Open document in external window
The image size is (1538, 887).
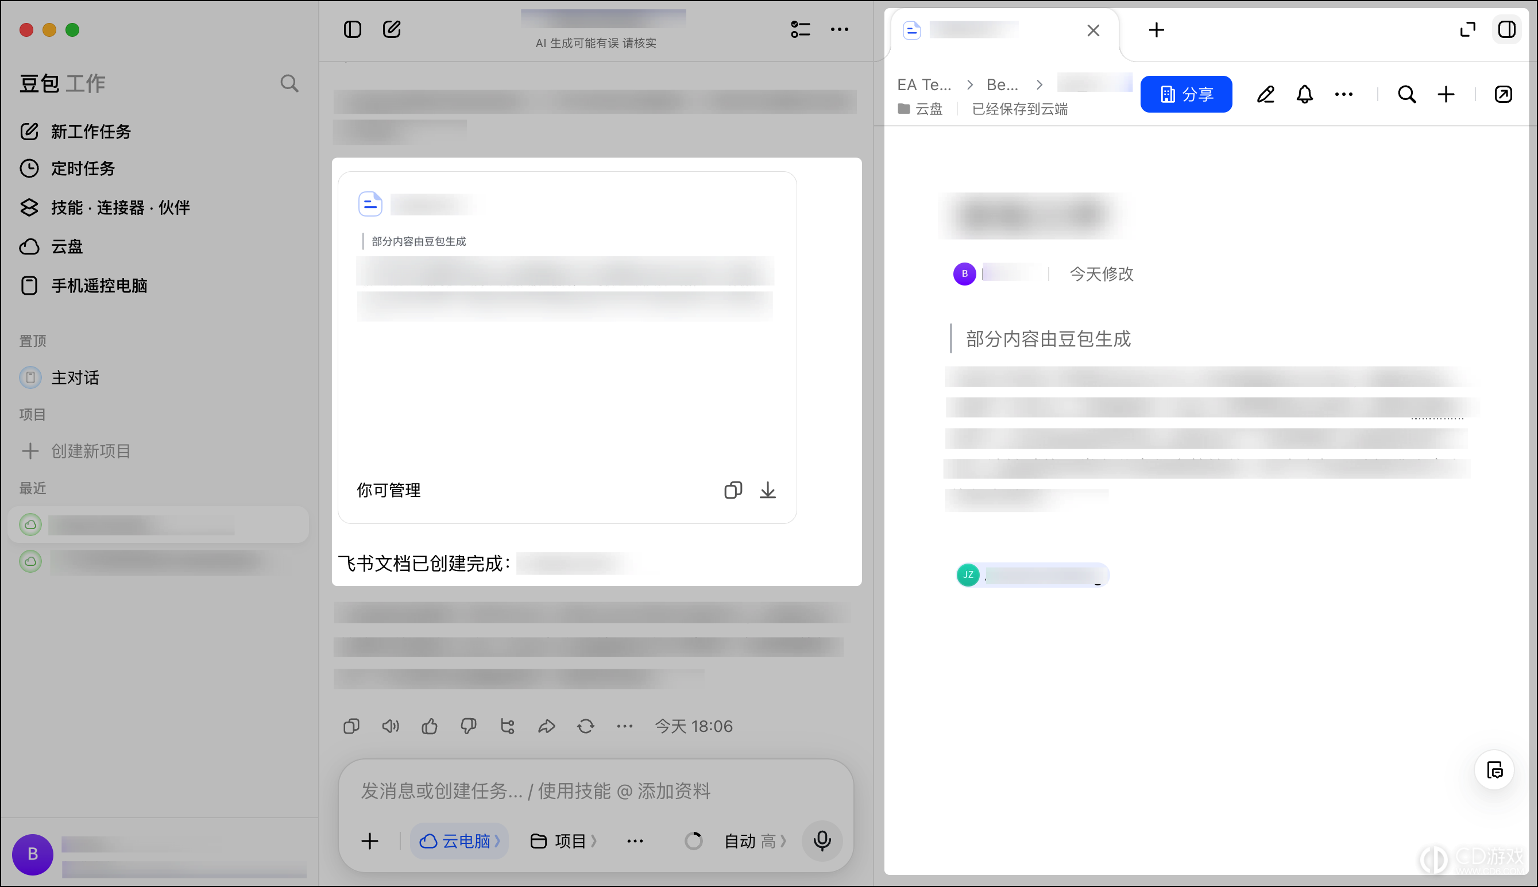pos(1504,94)
